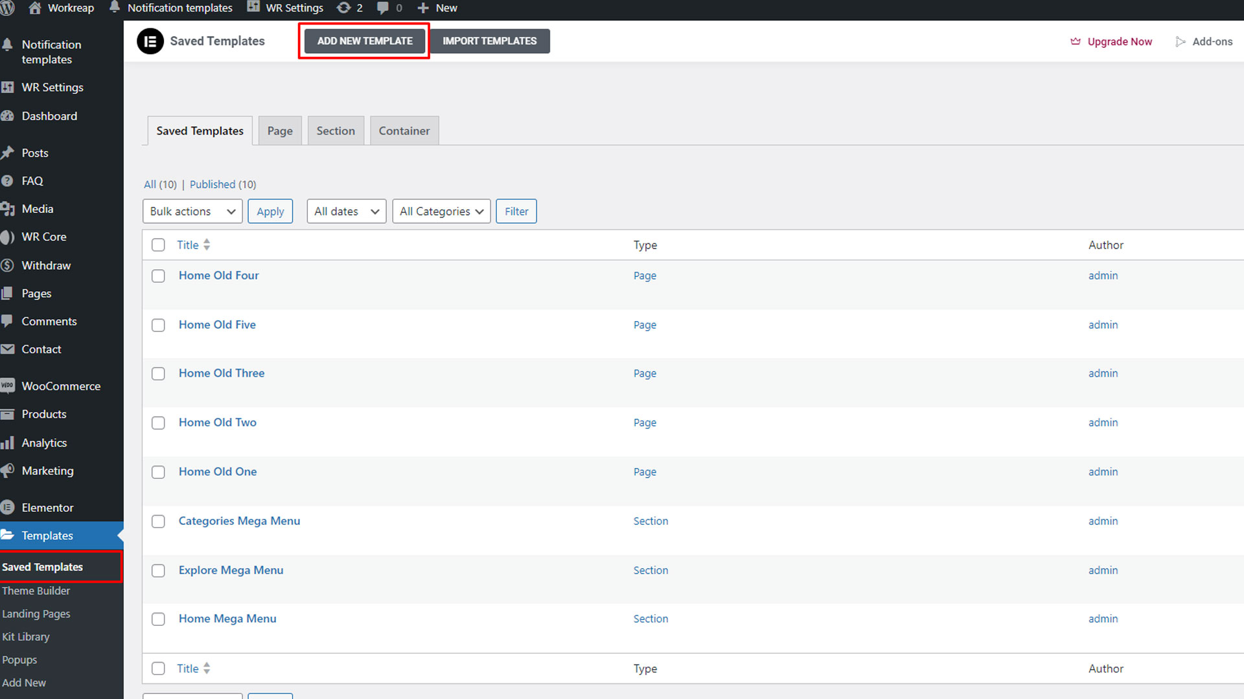The image size is (1244, 699).
Task: Click the WooCommerce sidebar icon
Action: (8, 386)
